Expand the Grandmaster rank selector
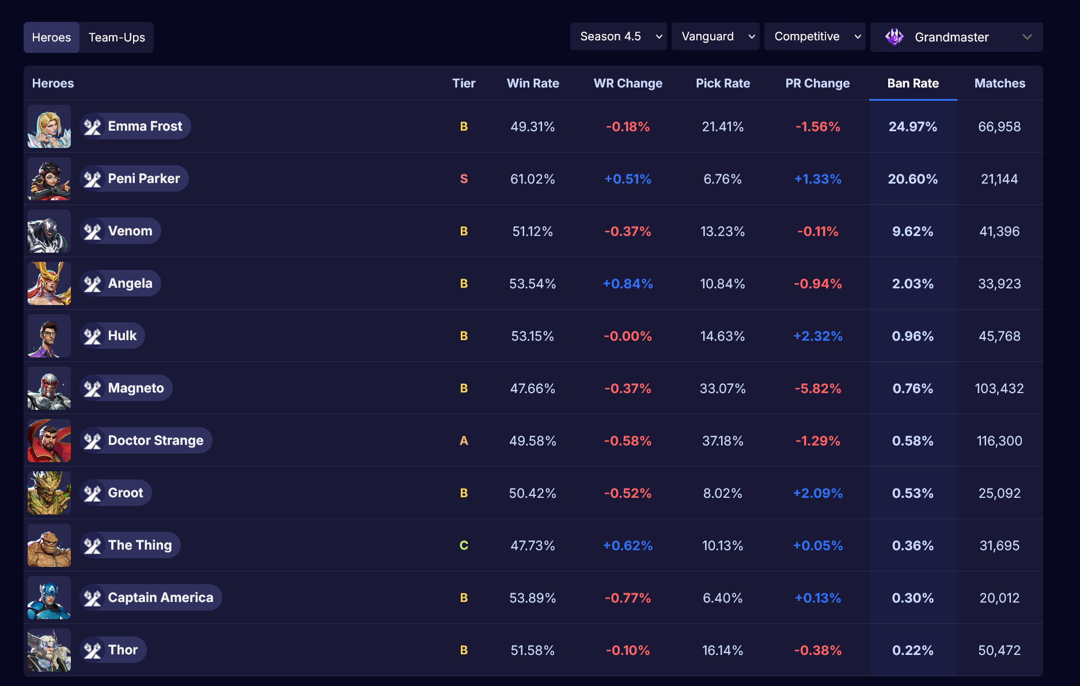This screenshot has height=686, width=1080. 957,37
